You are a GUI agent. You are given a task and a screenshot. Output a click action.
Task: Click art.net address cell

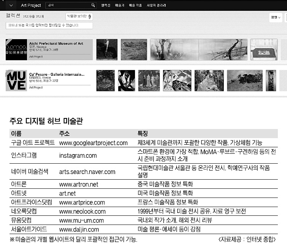click(x=67, y=193)
